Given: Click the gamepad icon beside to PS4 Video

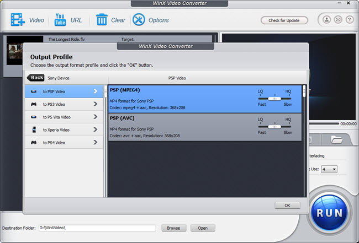Looking at the screenshot, I should tap(34, 143).
